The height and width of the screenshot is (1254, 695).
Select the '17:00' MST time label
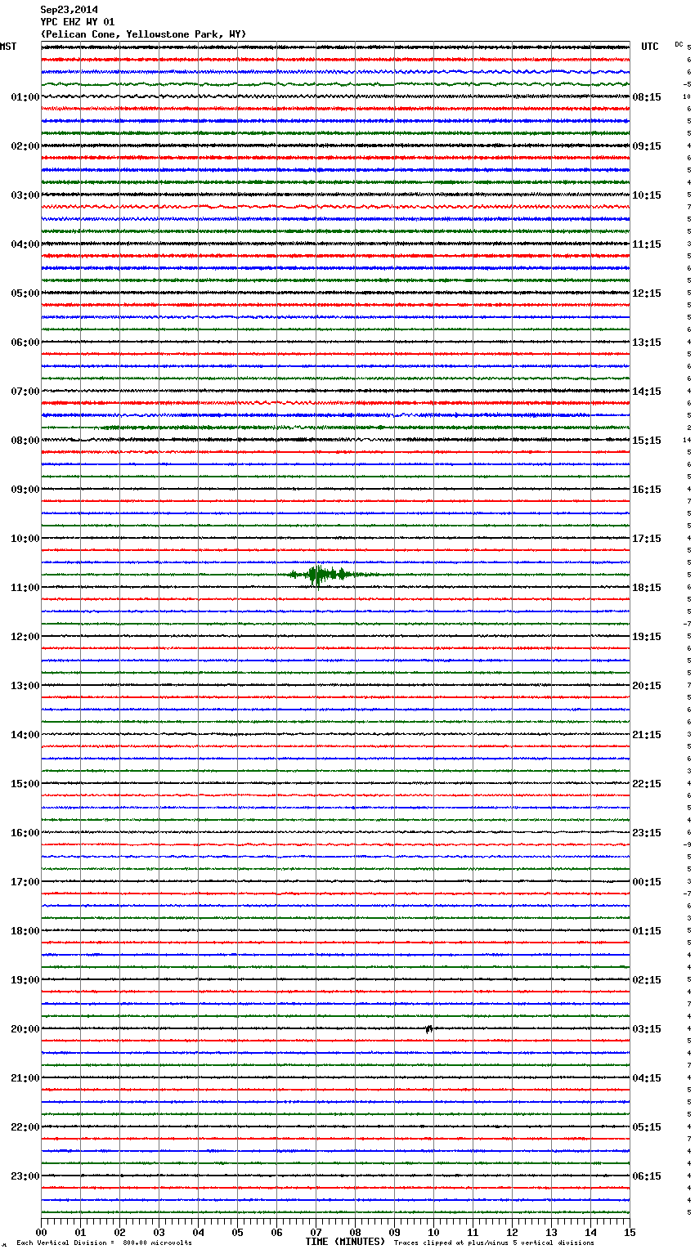pyautogui.click(x=25, y=882)
